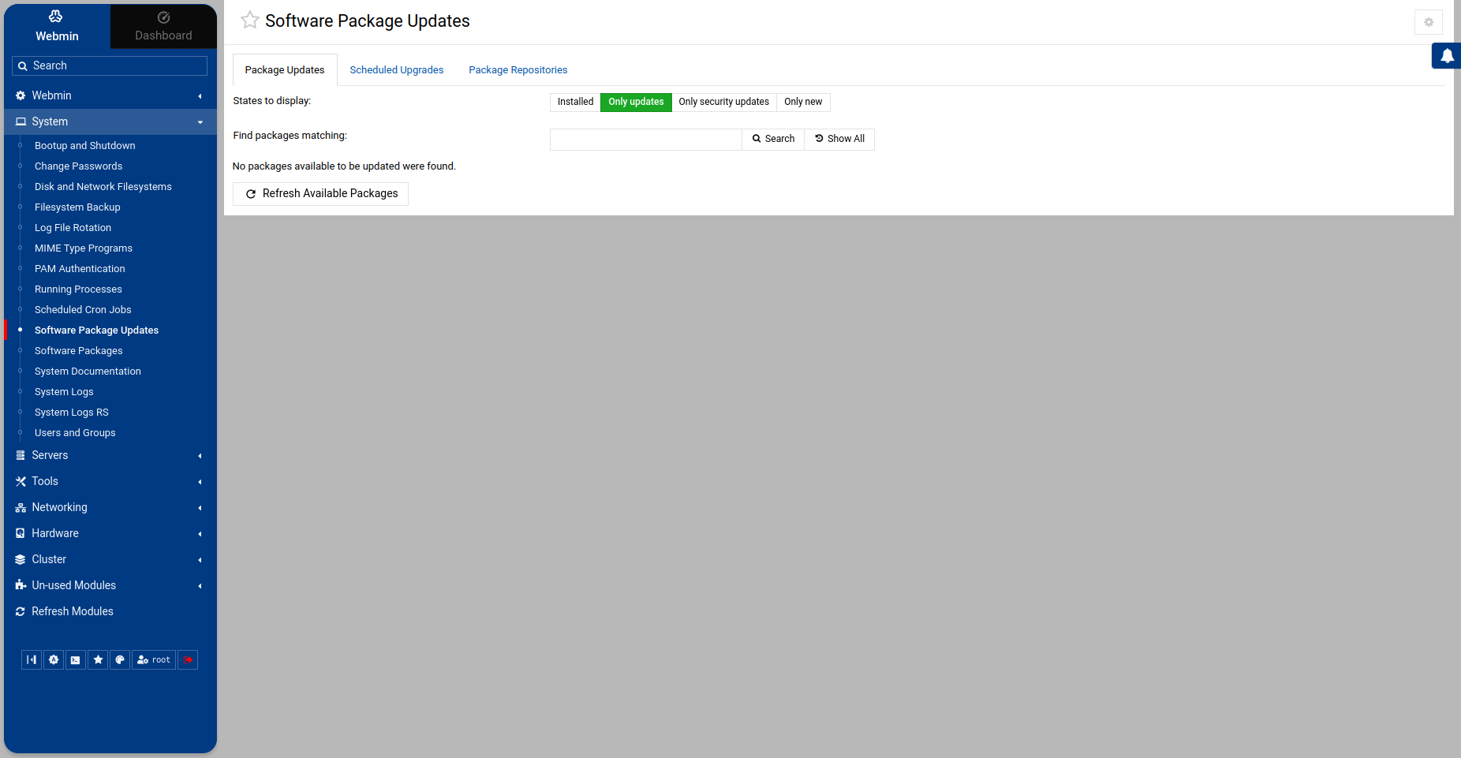
Task: Open module config gear icon at top right
Action: [x=1428, y=22]
